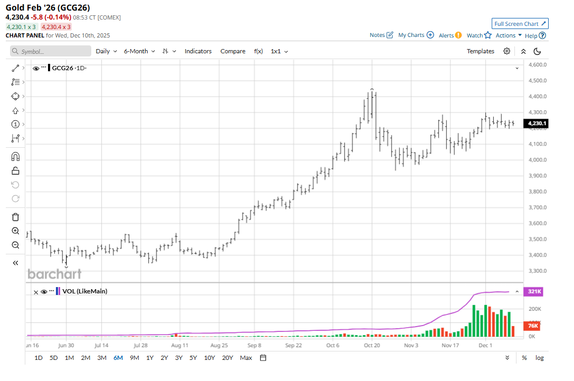
Task: Collapse the main chart pane chevron
Action: 517,69
